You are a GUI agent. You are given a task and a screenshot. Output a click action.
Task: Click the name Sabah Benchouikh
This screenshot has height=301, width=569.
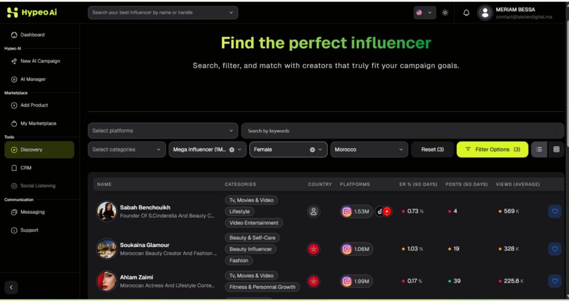[x=145, y=208]
